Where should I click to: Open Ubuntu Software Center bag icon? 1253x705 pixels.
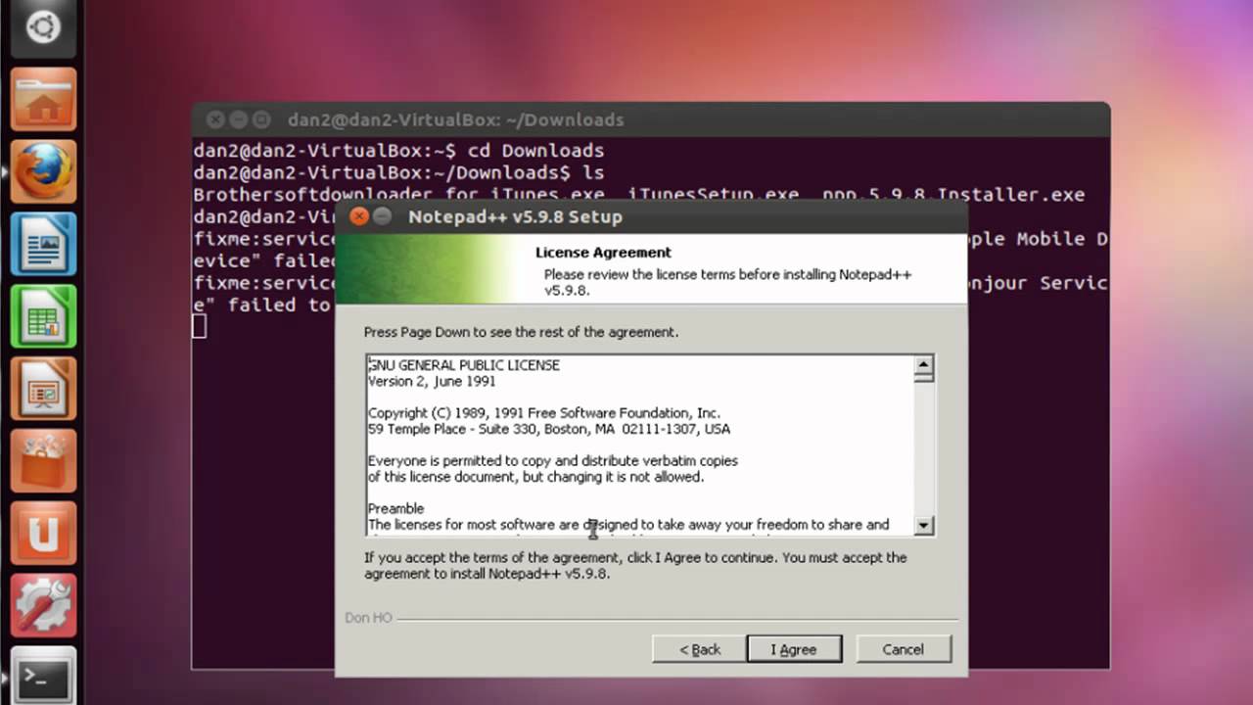[43, 461]
